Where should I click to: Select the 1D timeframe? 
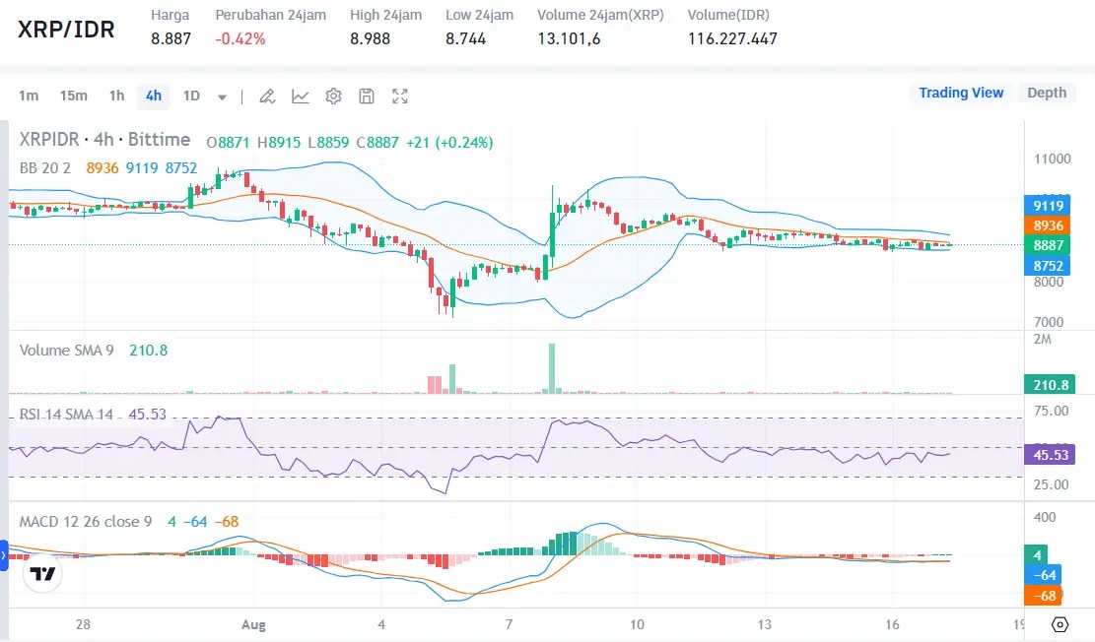[x=190, y=96]
